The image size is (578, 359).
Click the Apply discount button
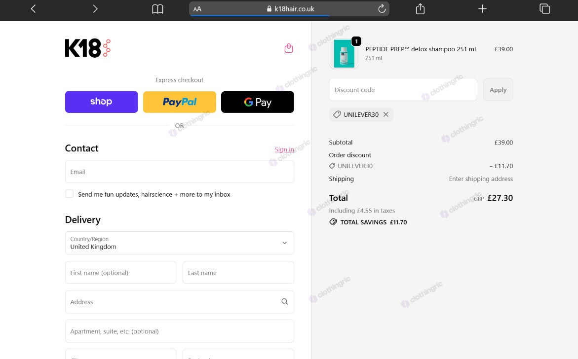(498, 89)
